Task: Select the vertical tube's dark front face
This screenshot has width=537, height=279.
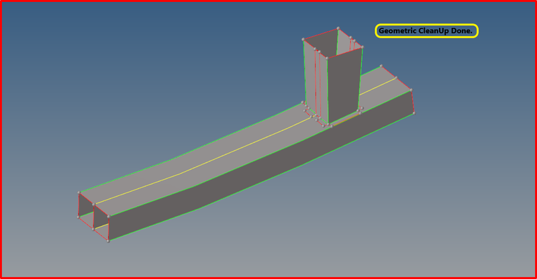Action: [x=344, y=87]
